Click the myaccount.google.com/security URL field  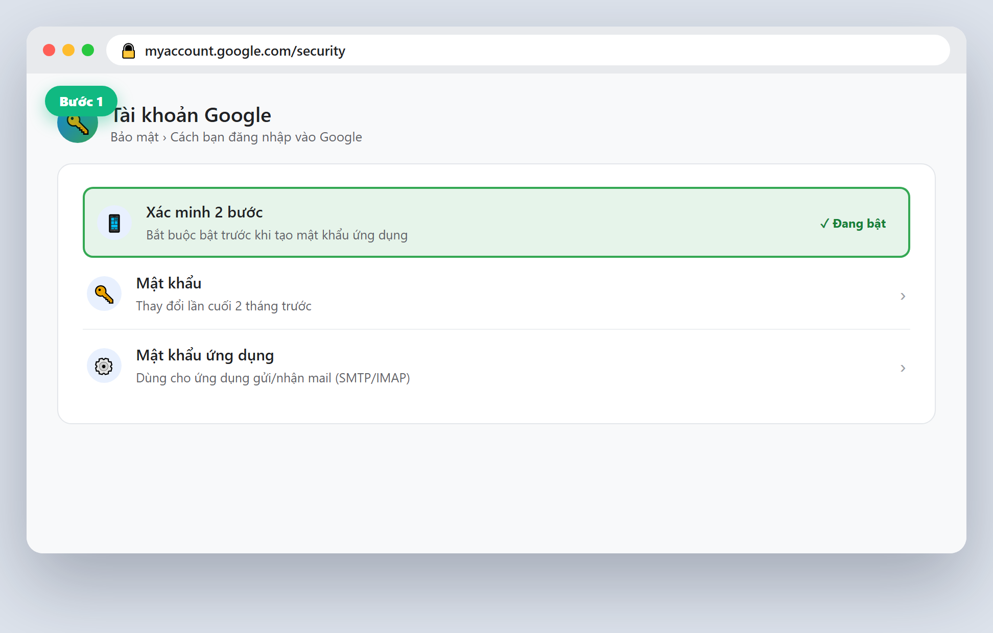tap(528, 51)
